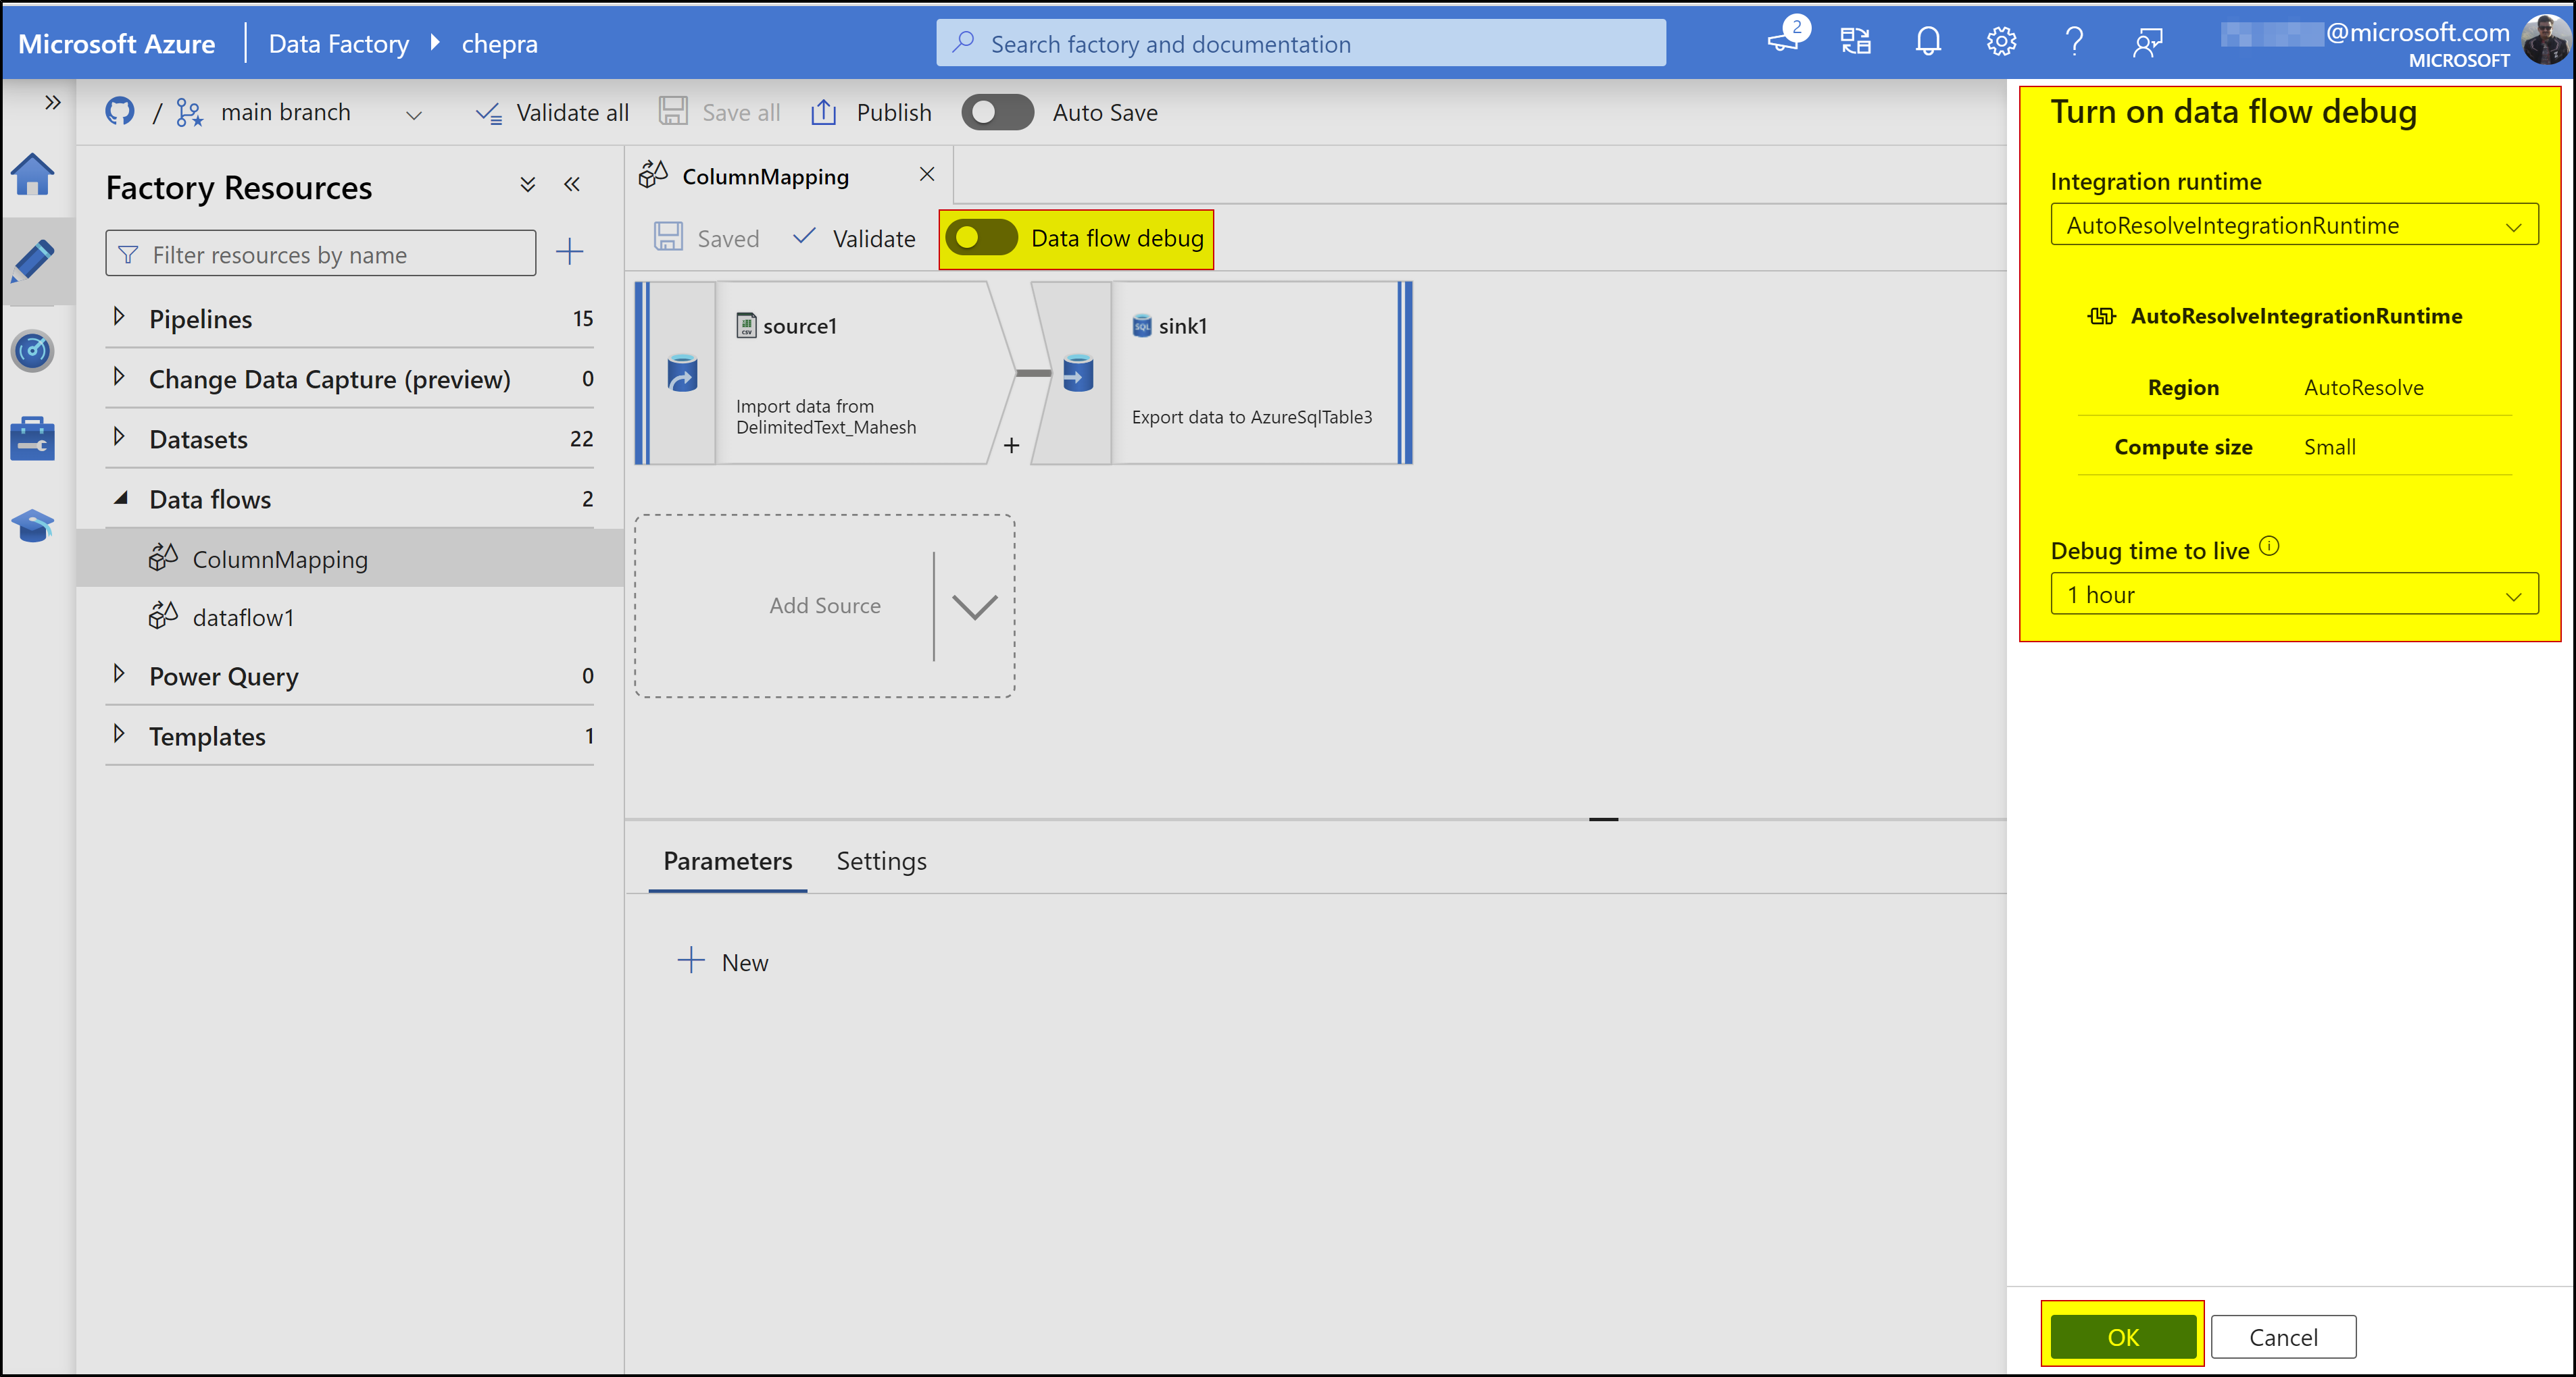Select the Parameters tab
This screenshot has width=2576, height=1377.
click(727, 860)
